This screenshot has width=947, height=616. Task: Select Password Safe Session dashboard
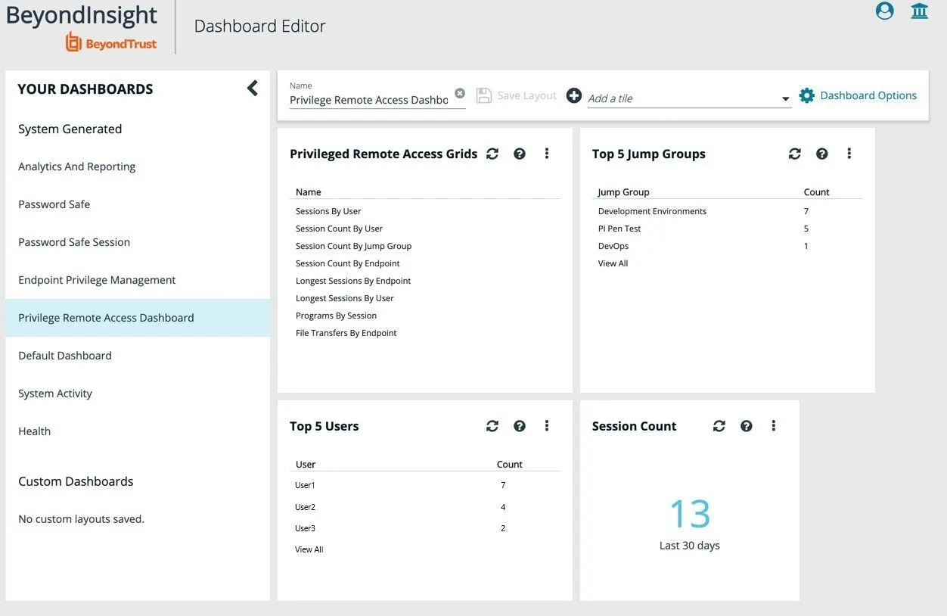pos(138,242)
